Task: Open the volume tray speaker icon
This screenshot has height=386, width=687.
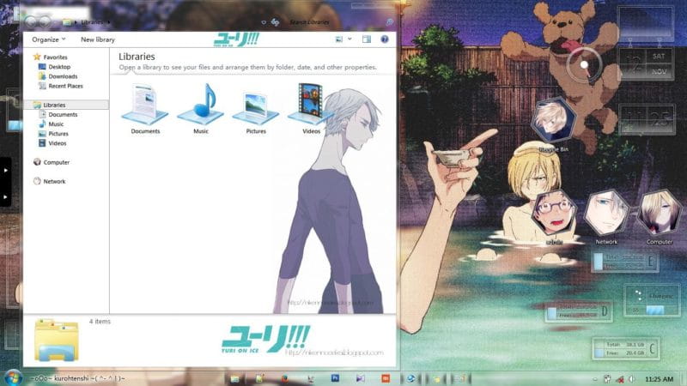Action: coord(631,379)
